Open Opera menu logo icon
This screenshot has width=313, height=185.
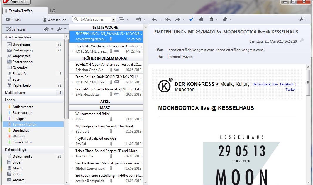(5, 1)
